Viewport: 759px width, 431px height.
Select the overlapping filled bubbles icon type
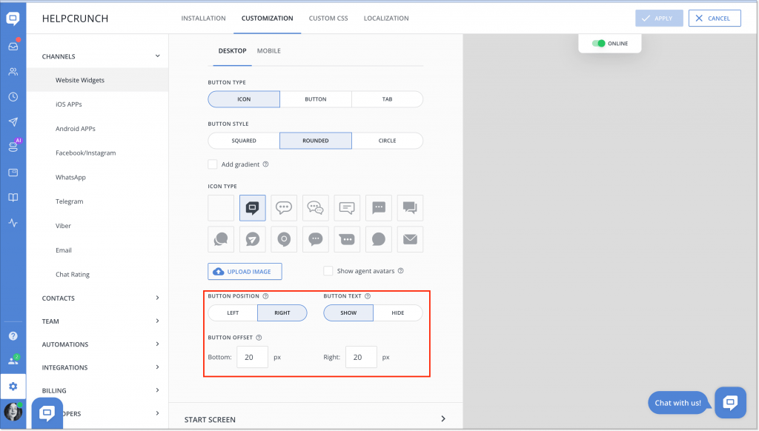(410, 208)
